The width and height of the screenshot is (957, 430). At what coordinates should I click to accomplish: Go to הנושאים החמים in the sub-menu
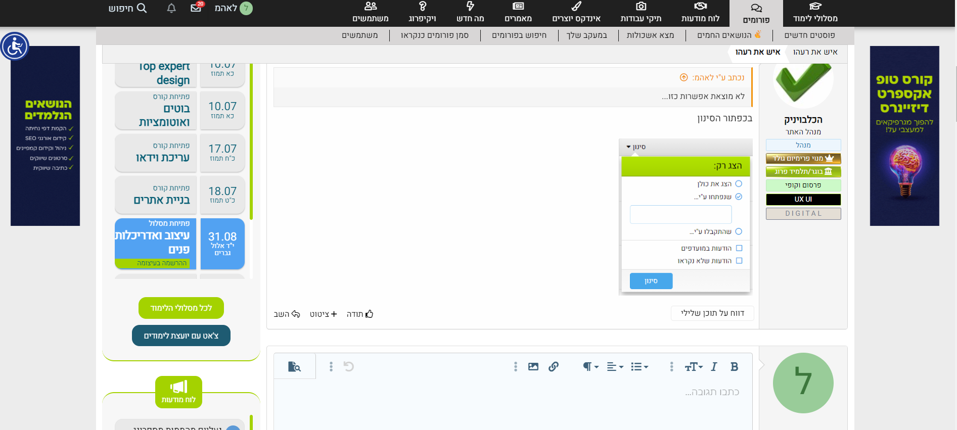coord(730,35)
